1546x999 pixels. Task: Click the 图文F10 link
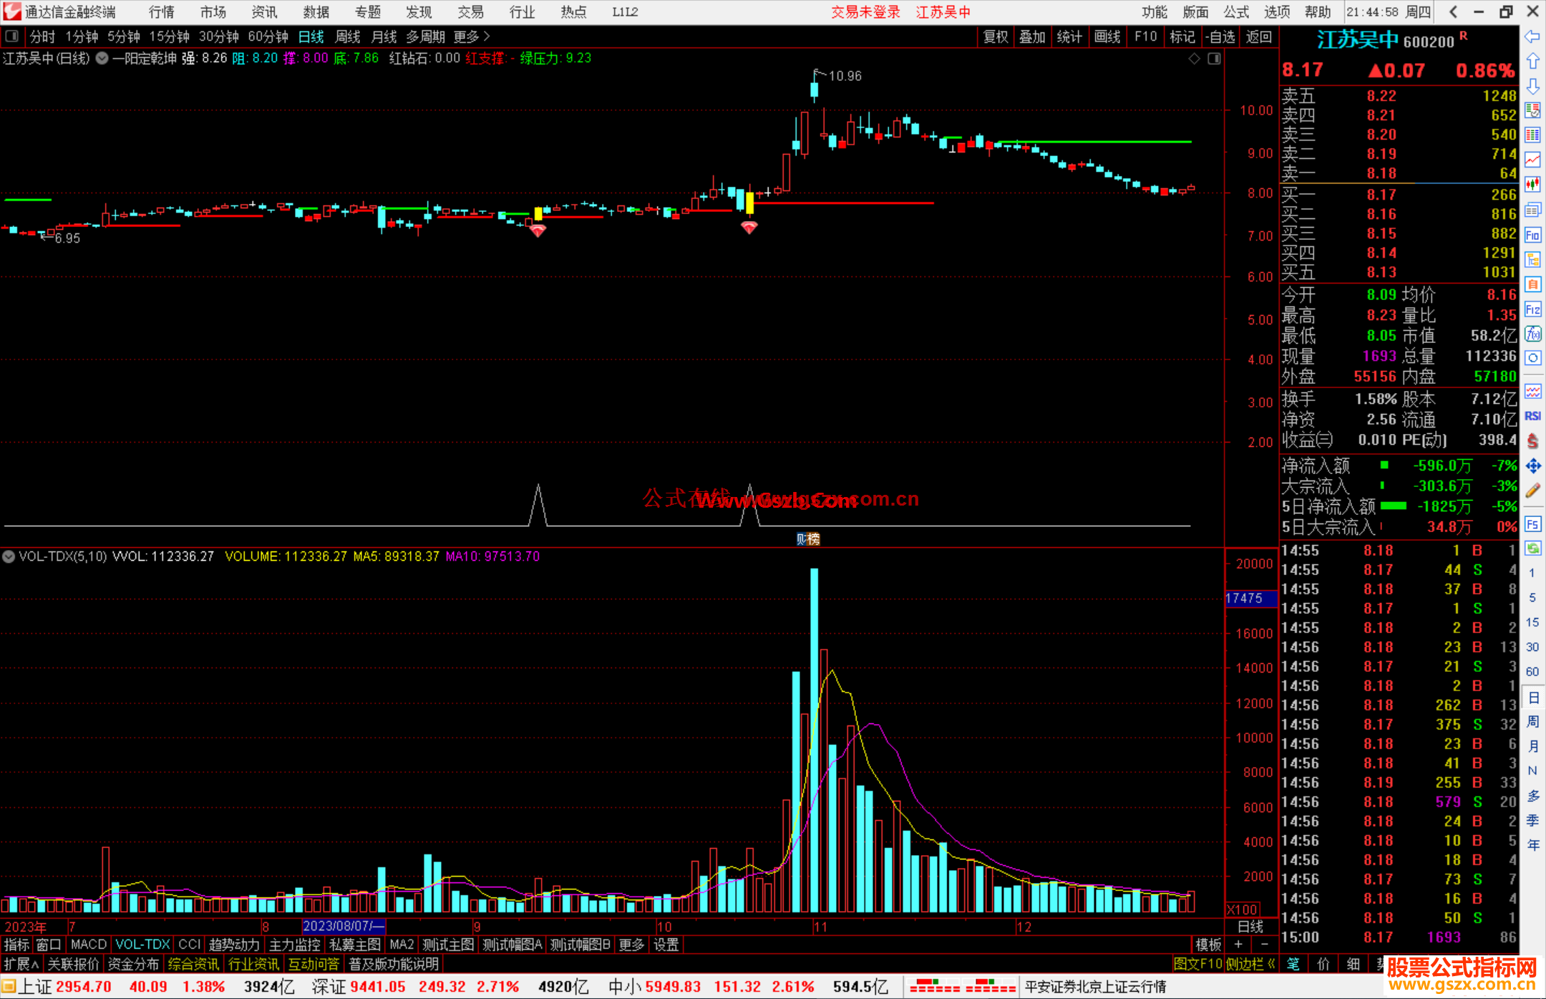point(1197,964)
